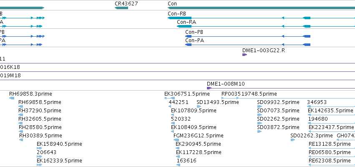Select EST feature 194680

pyautogui.click(x=332, y=123)
